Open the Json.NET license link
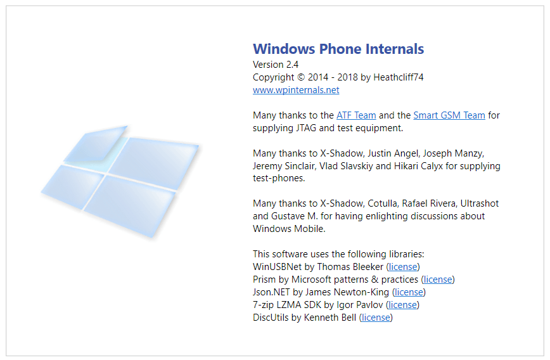550x360 pixels. 408,292
